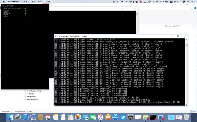197x122 pixels.
Task: Click the clock showing 火 4:34
Action: pyautogui.click(x=177, y=2)
